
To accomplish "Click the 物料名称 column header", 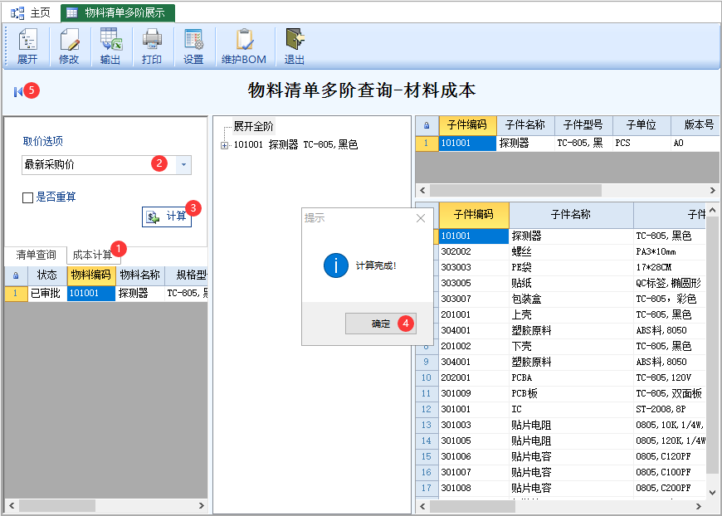I will click(x=140, y=275).
